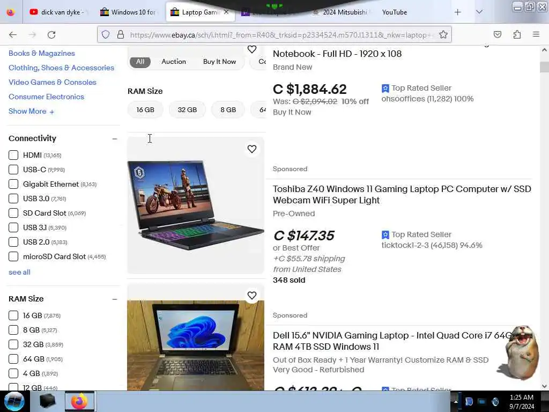The image size is (549, 412).
Task: Collapse the Connectivity filter section
Action: (x=115, y=139)
